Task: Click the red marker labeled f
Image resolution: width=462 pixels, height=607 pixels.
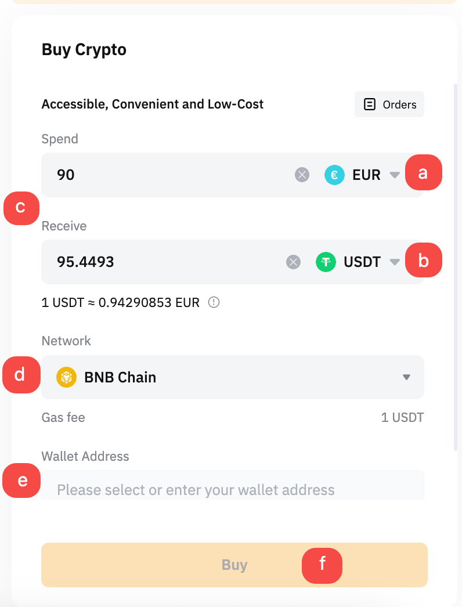Action: [x=322, y=566]
